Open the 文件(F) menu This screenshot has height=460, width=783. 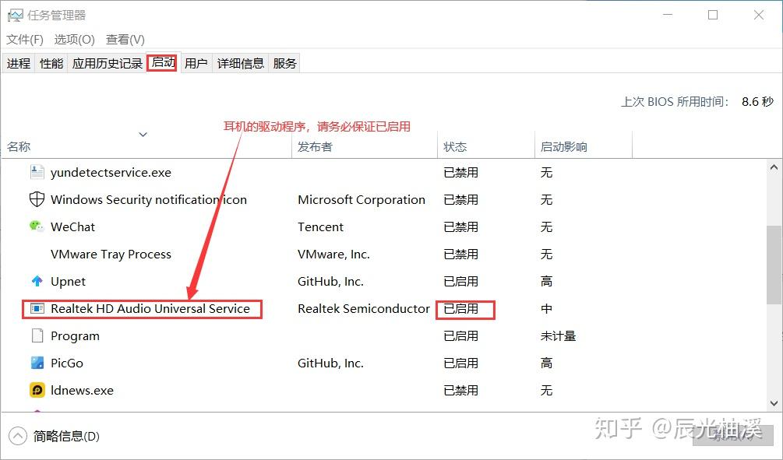[24, 40]
